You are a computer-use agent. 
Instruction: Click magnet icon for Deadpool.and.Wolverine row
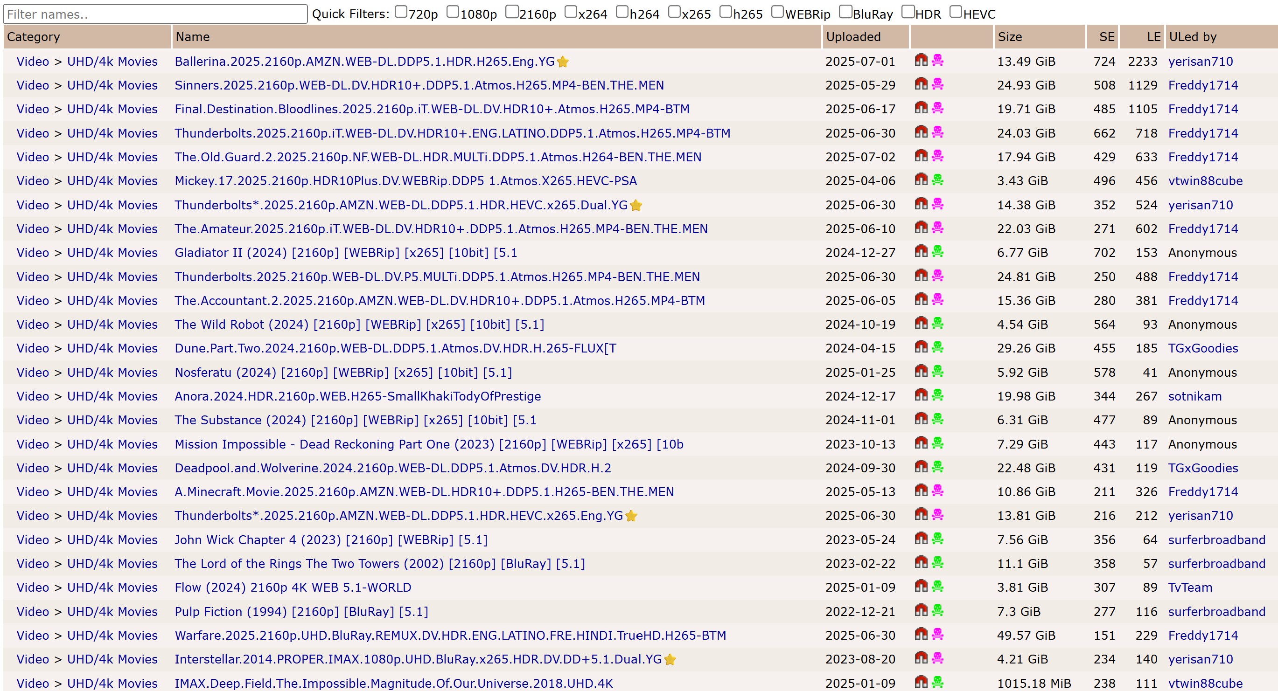[921, 467]
